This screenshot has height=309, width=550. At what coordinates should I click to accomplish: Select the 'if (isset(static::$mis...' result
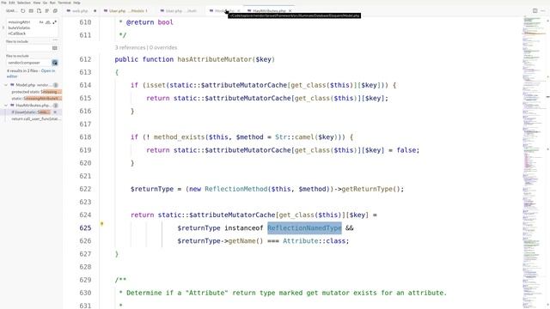click(31, 112)
